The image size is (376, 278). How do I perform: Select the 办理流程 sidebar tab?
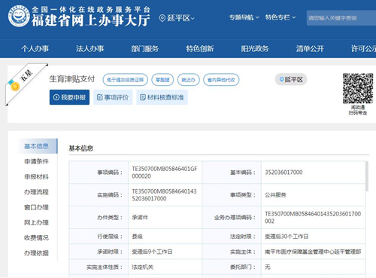pos(37,192)
